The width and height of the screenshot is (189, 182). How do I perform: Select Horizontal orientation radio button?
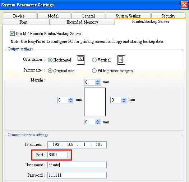(x=50, y=60)
